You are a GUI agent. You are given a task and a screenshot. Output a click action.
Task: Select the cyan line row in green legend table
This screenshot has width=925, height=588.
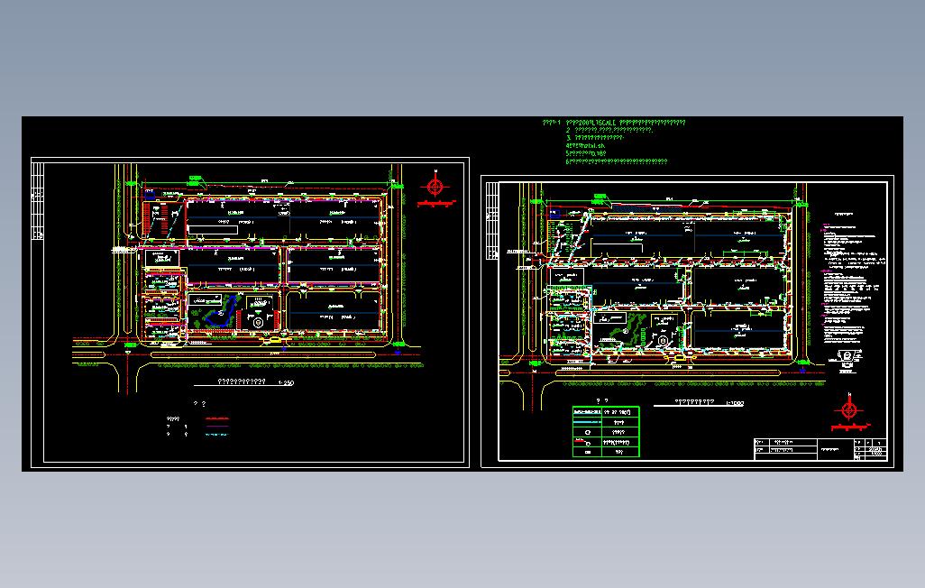(x=606, y=422)
